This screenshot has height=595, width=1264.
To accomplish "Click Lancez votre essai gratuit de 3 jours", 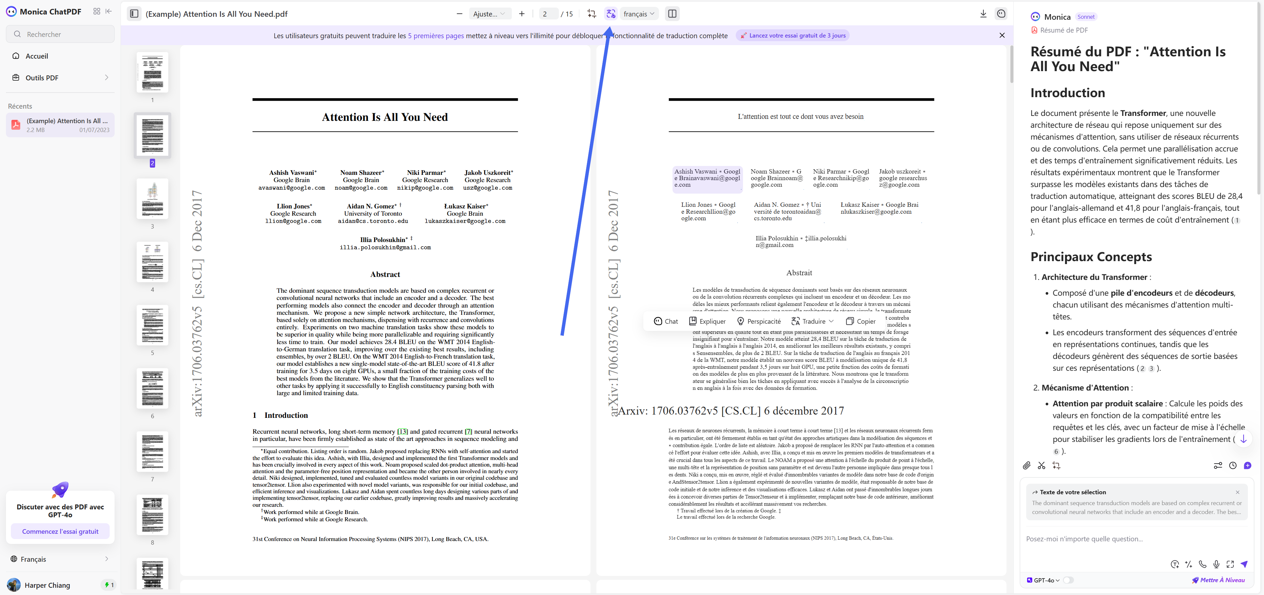I will pos(792,35).
